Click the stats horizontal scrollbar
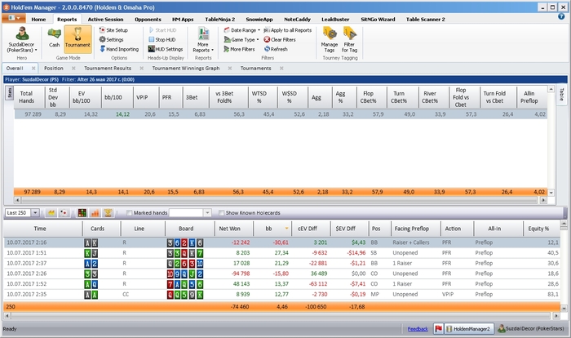571x338 pixels. point(280,200)
